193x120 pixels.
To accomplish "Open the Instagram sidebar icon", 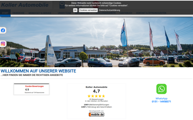I will point(3,44).
